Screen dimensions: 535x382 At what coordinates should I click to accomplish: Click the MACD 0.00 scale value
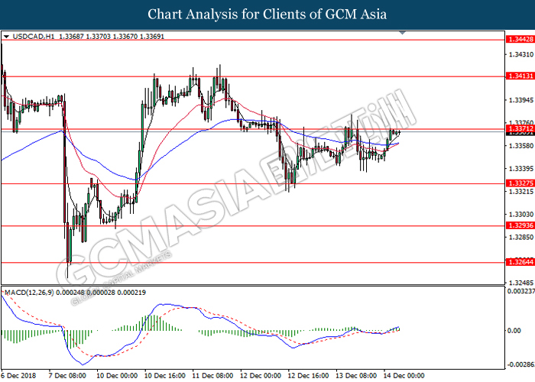pos(514,331)
